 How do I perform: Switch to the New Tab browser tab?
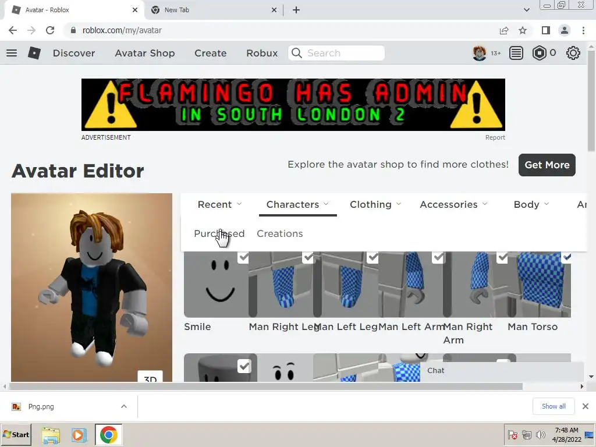tap(213, 10)
